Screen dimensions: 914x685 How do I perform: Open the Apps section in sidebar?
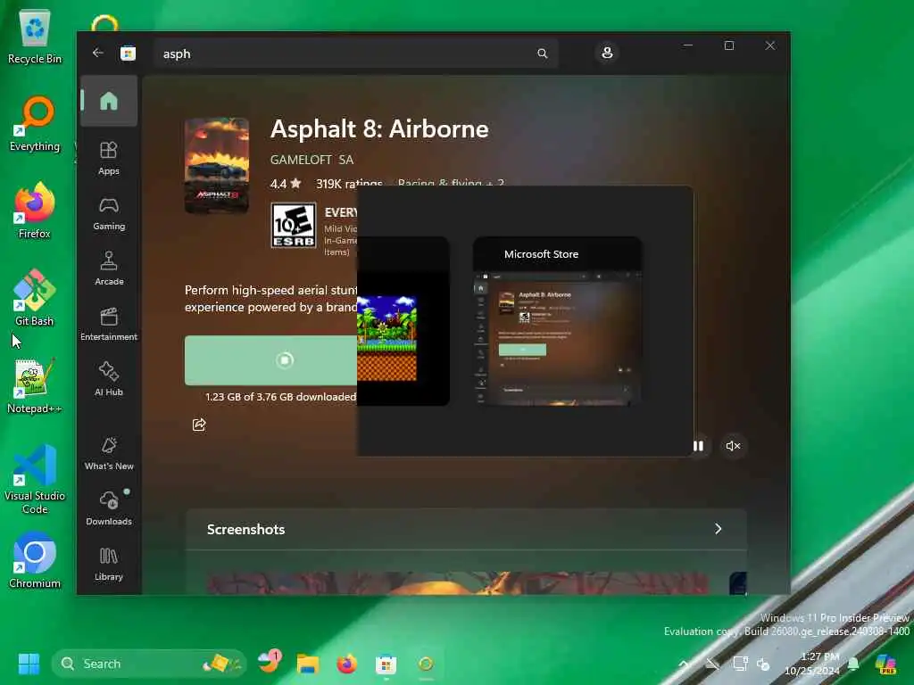pos(109,159)
